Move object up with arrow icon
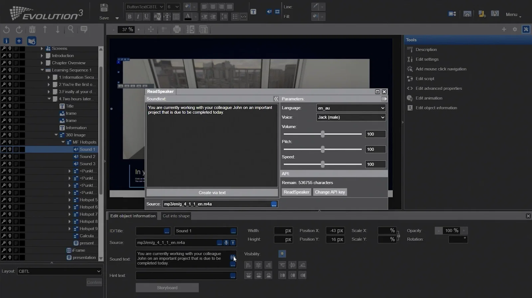 tap(45, 30)
